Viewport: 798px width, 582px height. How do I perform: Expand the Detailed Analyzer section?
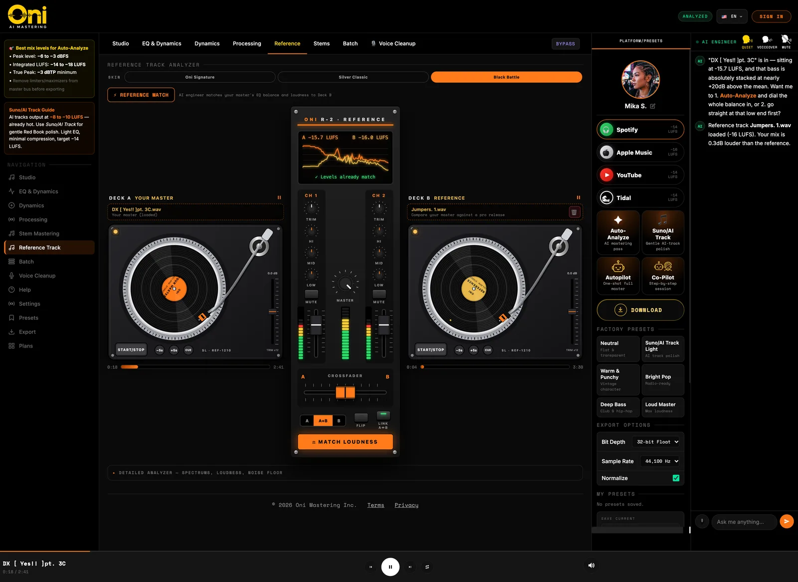tap(345, 473)
